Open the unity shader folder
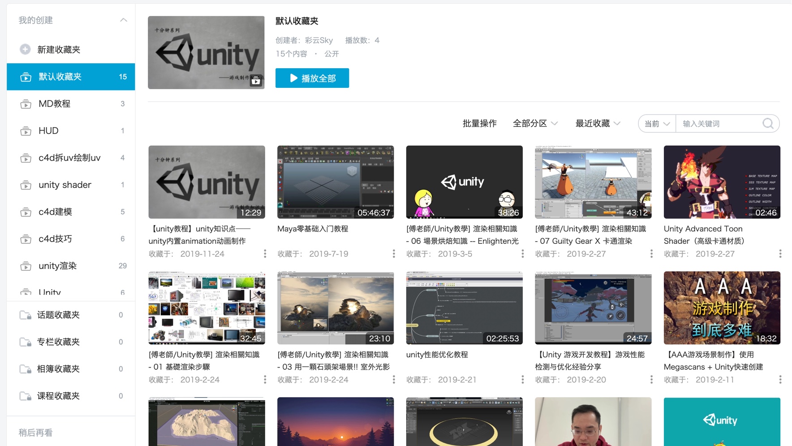Screen dimensions: 792x446 [71, 185]
